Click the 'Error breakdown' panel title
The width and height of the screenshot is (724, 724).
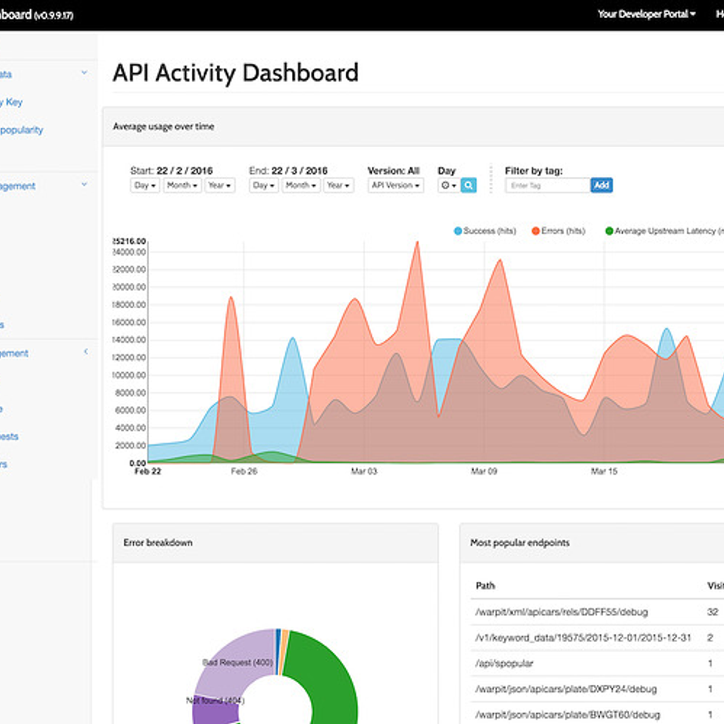[x=158, y=542]
